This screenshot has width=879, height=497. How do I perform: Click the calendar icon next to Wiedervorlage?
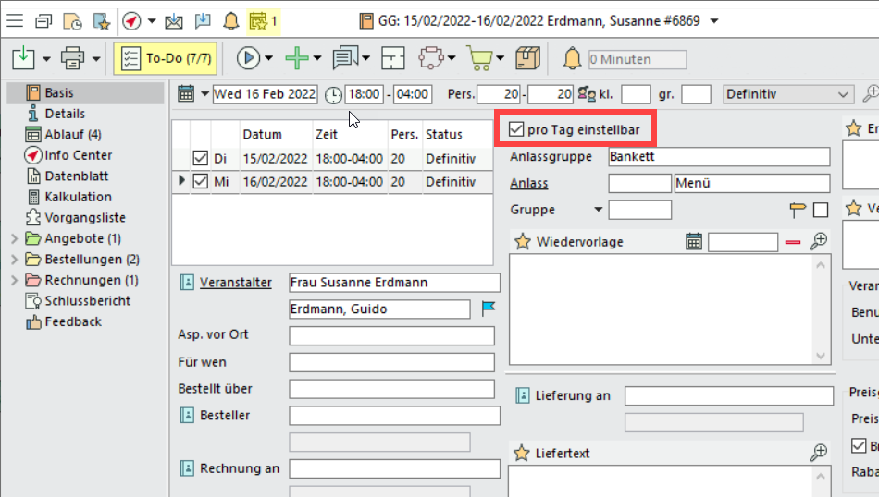coord(694,242)
